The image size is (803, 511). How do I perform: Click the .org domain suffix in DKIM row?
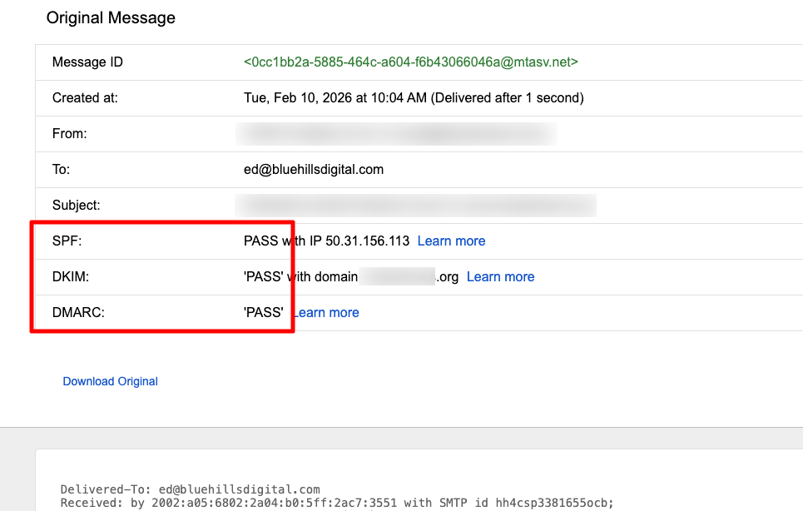point(446,276)
